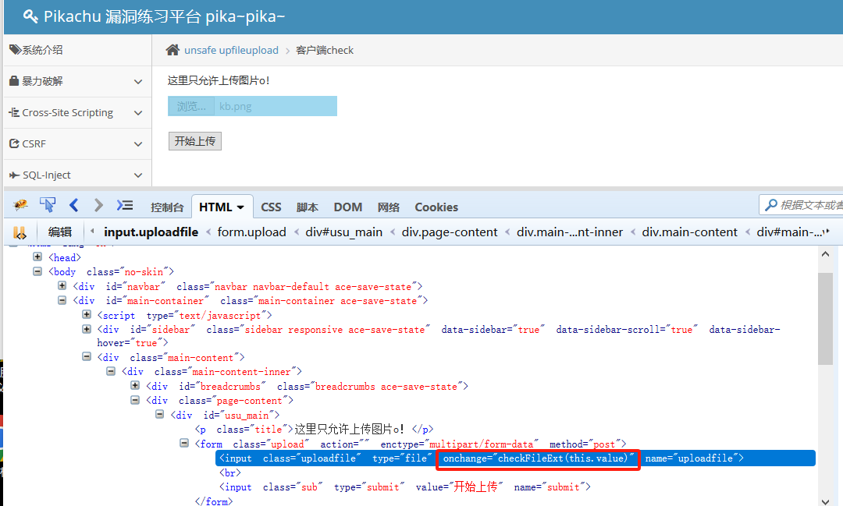The height and width of the screenshot is (506, 843).
Task: Click the tag icon beside 系统介绍
Action: 15,49
